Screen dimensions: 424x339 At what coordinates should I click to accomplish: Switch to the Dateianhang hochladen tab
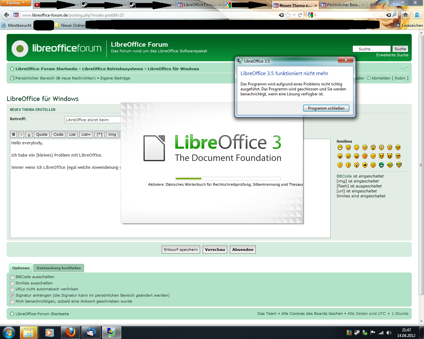[x=59, y=268]
